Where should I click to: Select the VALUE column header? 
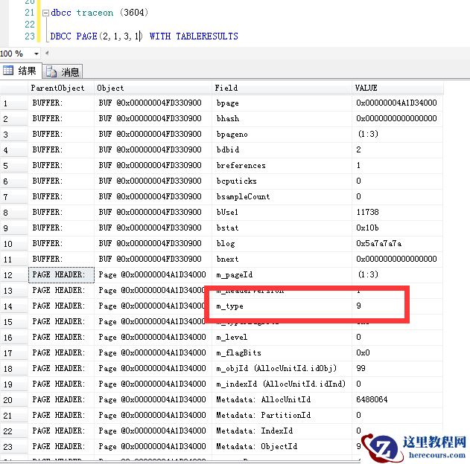pos(397,88)
